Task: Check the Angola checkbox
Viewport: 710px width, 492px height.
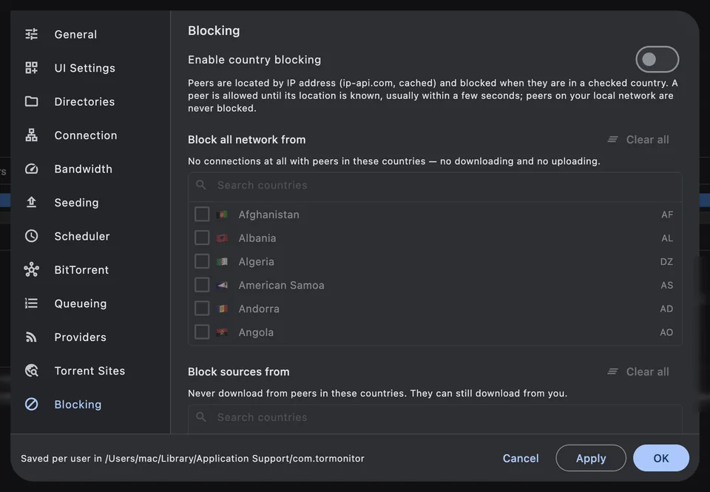Action: [x=202, y=331]
